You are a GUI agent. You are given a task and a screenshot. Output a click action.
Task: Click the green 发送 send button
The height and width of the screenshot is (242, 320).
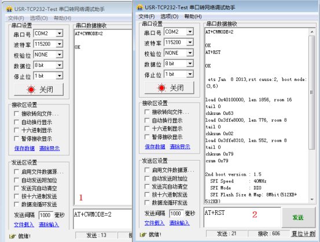299,217
